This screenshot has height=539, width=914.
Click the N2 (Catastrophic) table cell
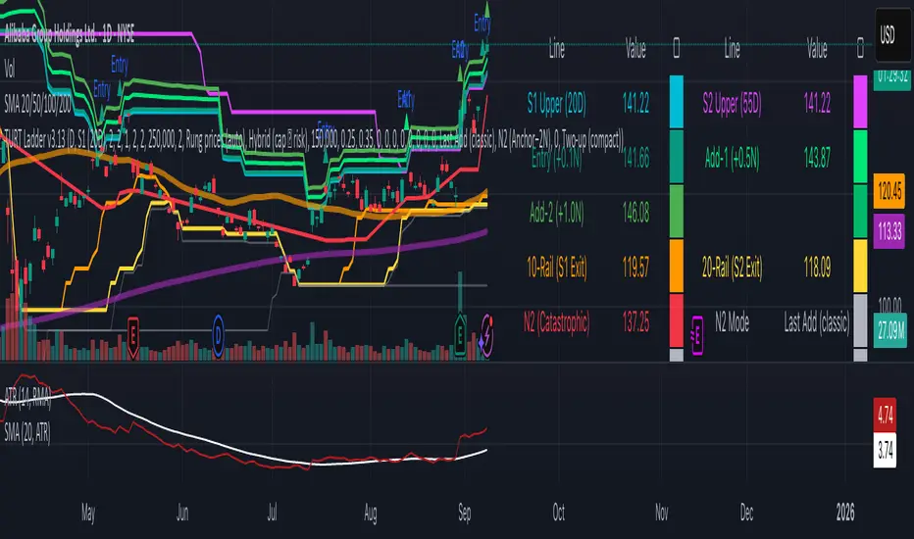[x=556, y=322]
